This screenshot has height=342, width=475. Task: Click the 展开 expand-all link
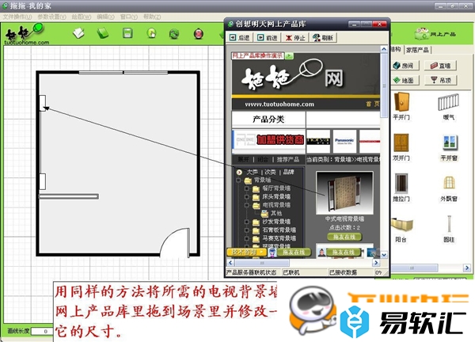[243, 159]
